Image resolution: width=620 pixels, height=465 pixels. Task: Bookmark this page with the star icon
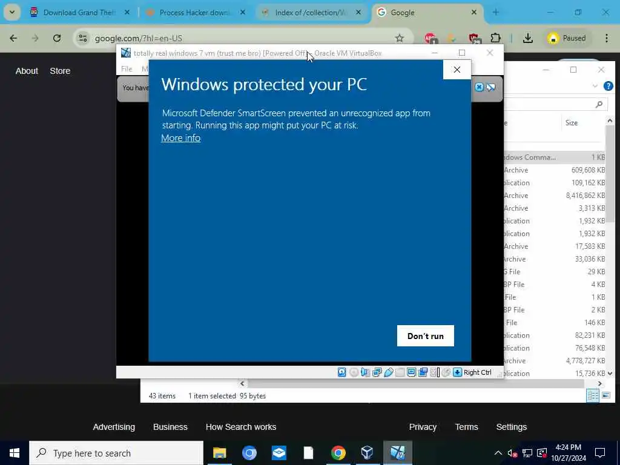(x=400, y=38)
